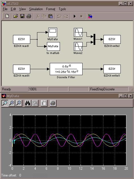
Task: Select the EZKit writeI block
Action: click(x=112, y=39)
